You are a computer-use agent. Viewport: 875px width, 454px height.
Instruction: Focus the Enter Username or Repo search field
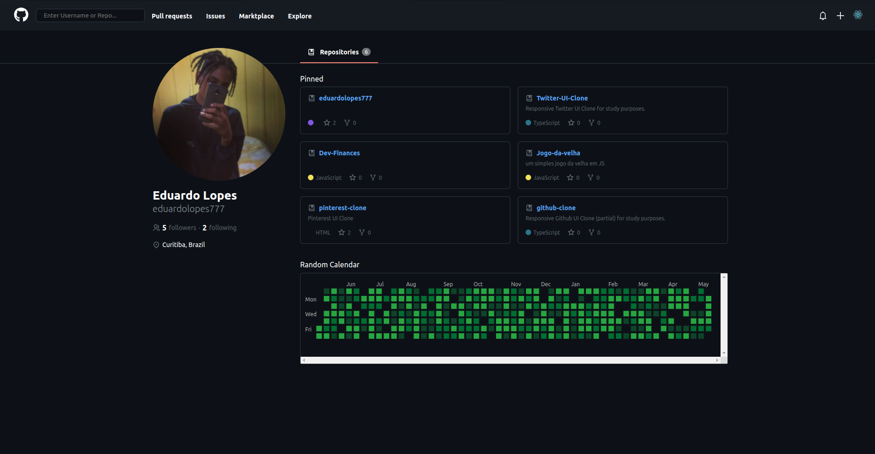(x=90, y=15)
